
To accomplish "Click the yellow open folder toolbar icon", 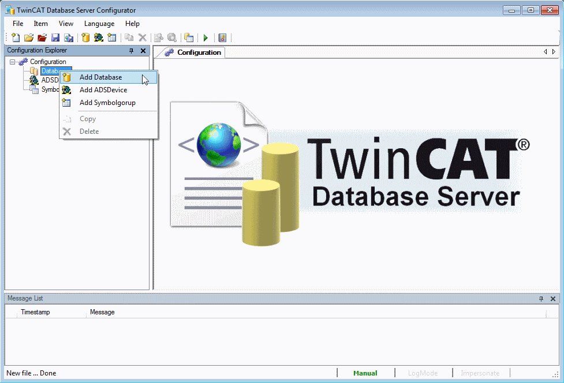I will pos(29,37).
